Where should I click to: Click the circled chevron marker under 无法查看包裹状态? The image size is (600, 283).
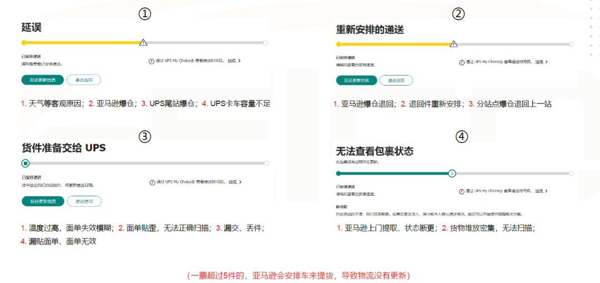pos(452,173)
